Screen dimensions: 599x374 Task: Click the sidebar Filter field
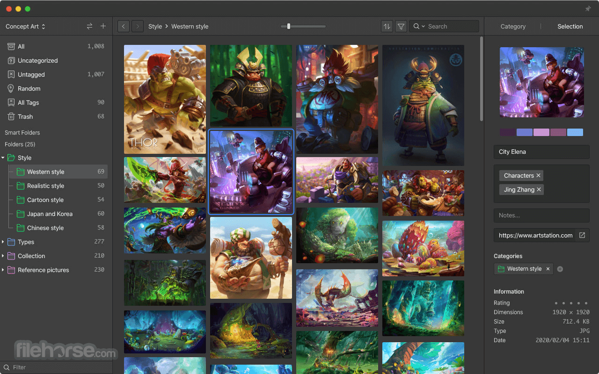point(56,367)
